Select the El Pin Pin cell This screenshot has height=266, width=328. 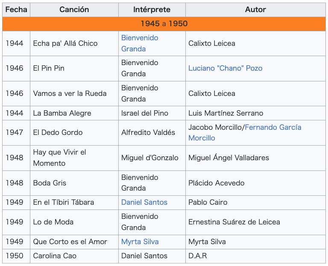click(74, 69)
